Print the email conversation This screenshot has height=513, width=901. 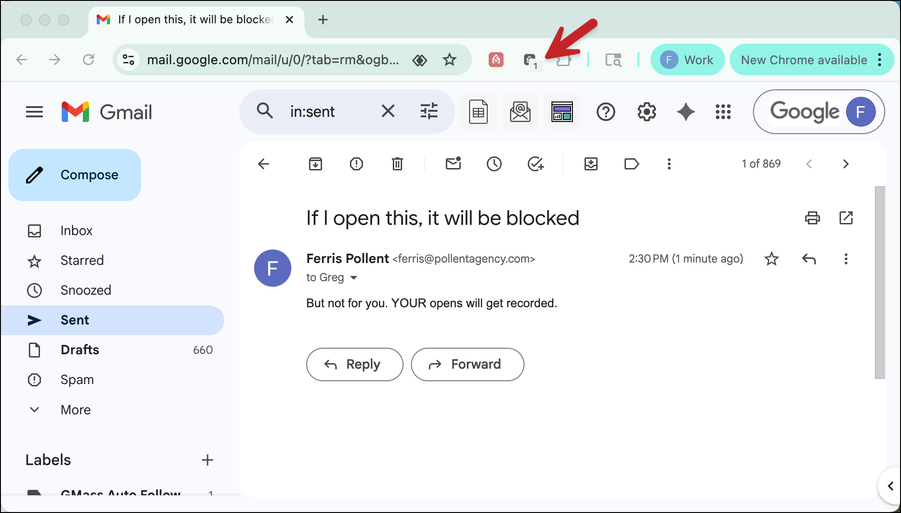tap(812, 218)
